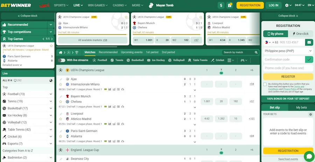Bet W1 1.001 on Bayern card
315x162 pixels.
143,40
